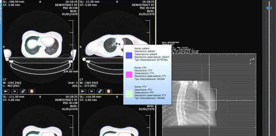Click the orange warning icon in the -11.50 mm viewport
This screenshot has height=136, width=276.
109,91
